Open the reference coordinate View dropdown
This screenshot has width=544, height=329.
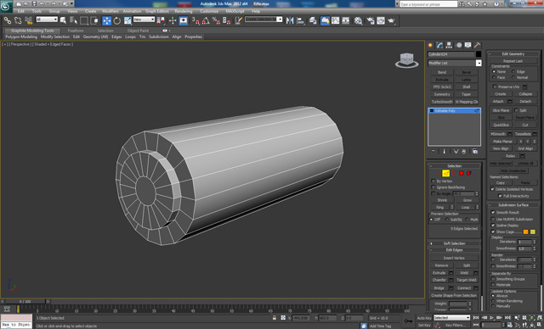click(144, 20)
